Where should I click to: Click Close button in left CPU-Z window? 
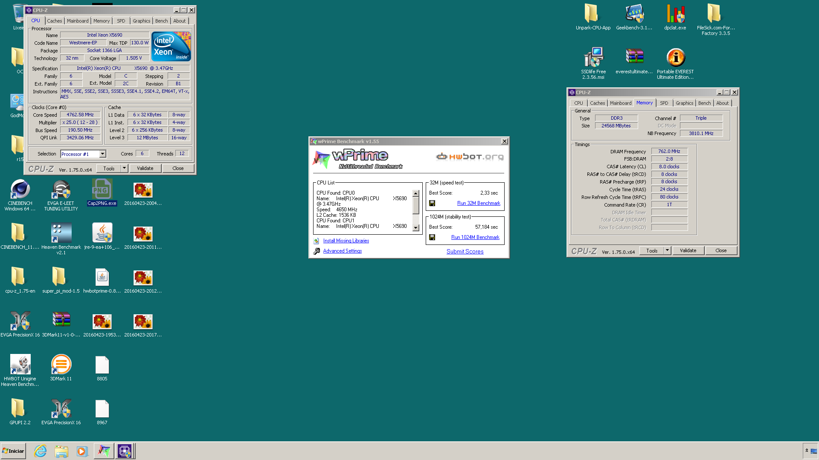[178, 168]
